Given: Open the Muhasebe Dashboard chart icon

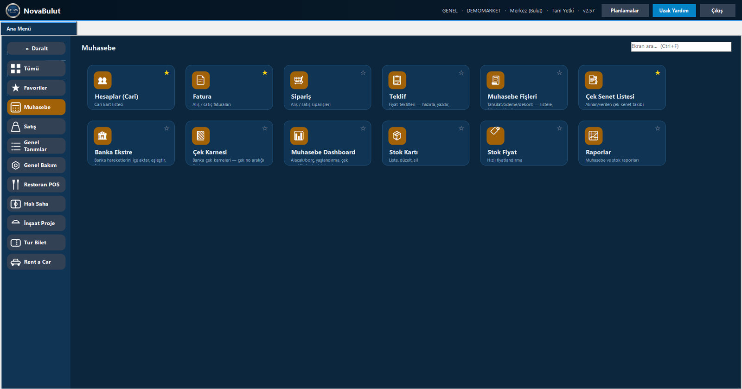Looking at the screenshot, I should tap(299, 136).
